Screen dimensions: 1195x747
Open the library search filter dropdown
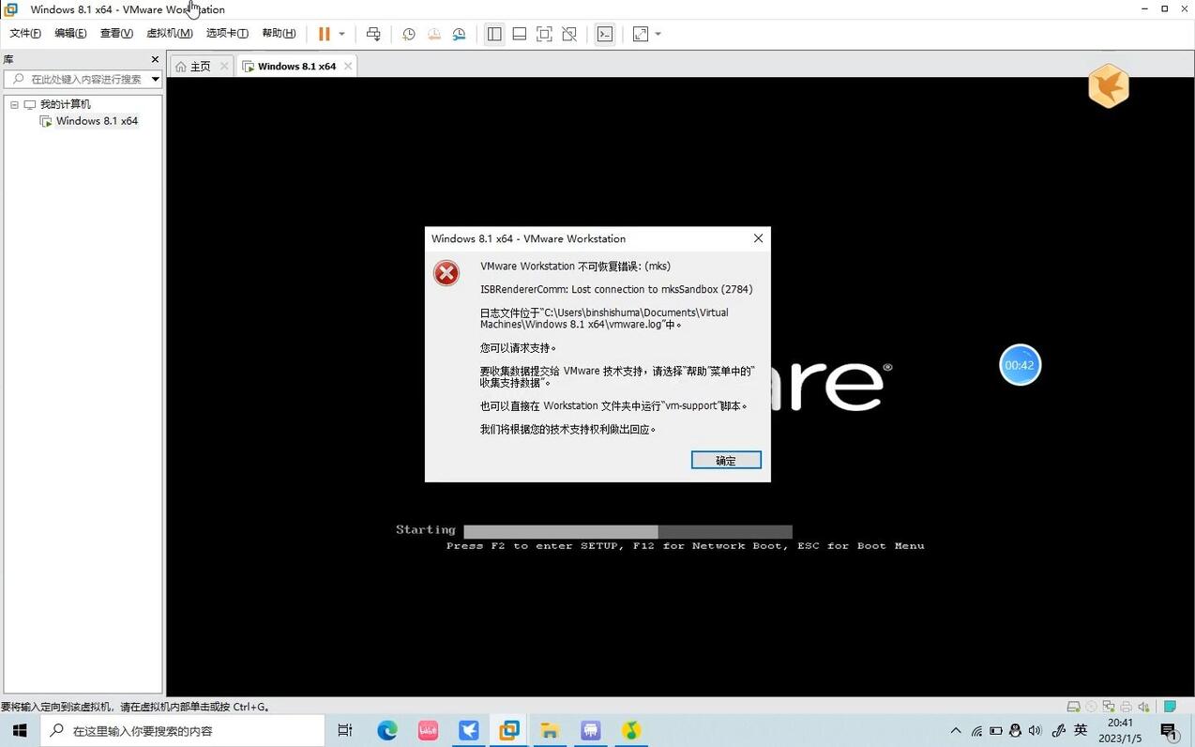point(155,79)
